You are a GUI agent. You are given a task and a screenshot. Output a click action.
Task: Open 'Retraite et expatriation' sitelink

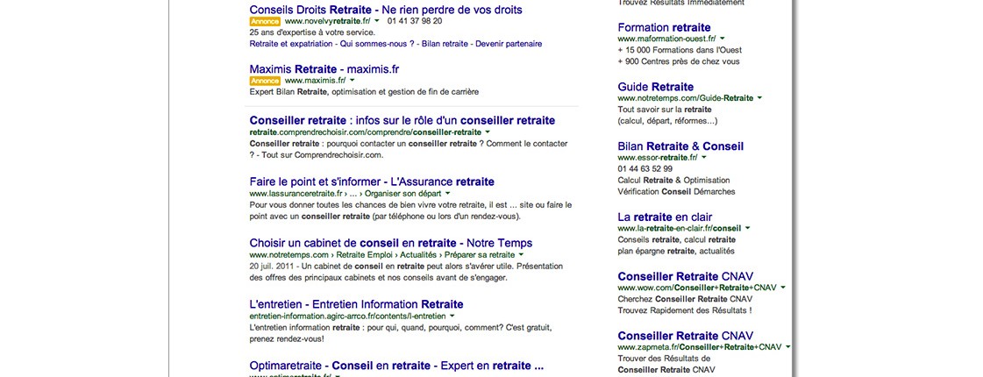pos(291,44)
